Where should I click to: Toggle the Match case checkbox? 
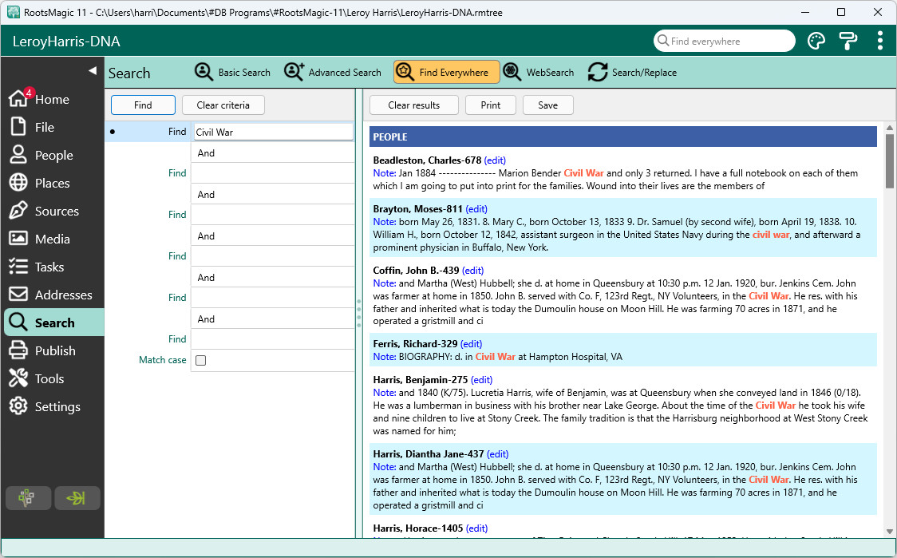pos(201,360)
